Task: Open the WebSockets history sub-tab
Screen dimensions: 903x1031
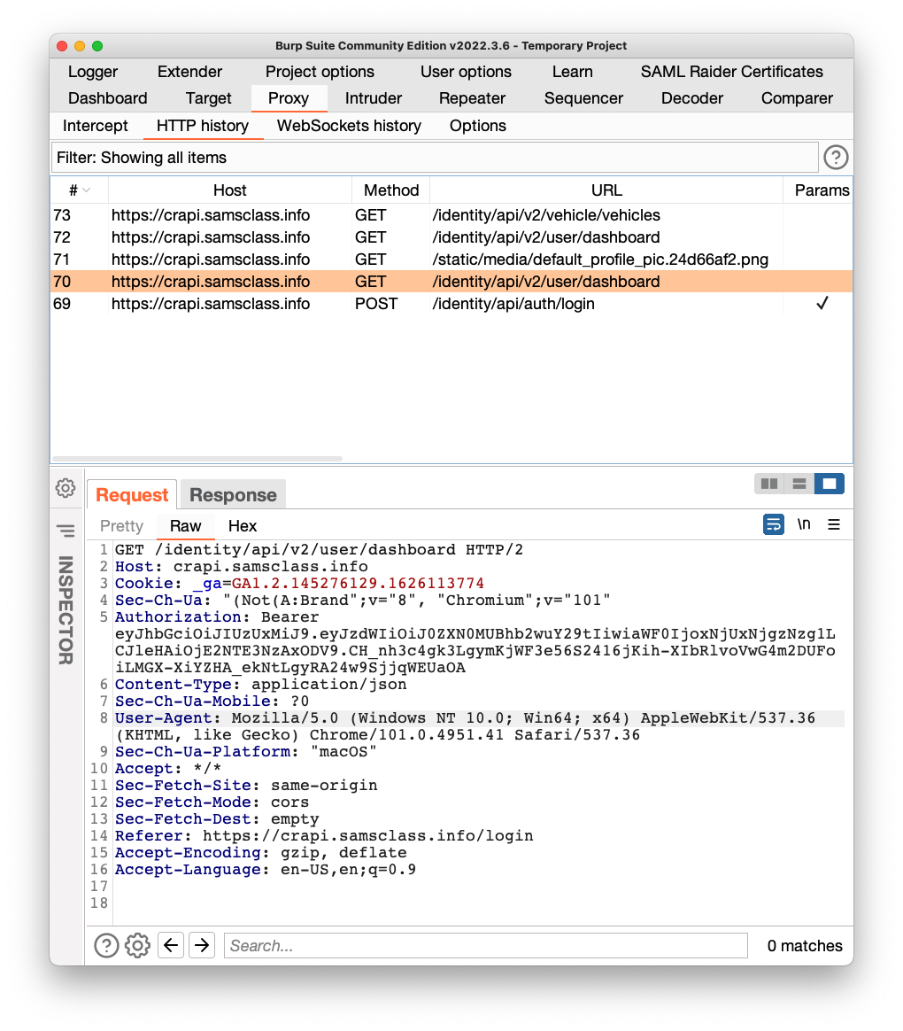Action: click(x=349, y=126)
